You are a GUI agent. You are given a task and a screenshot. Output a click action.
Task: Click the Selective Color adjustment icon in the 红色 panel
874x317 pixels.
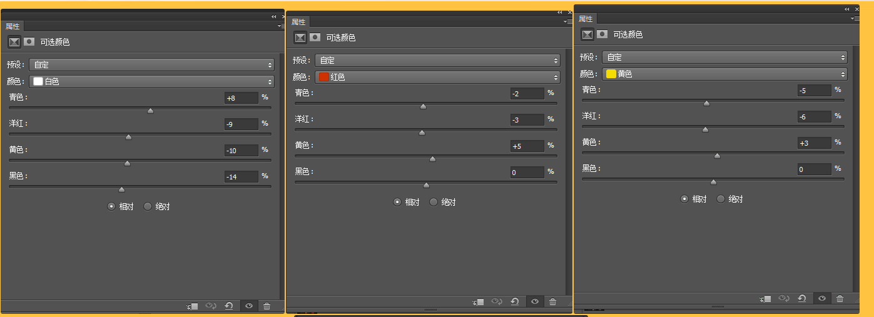[300, 38]
